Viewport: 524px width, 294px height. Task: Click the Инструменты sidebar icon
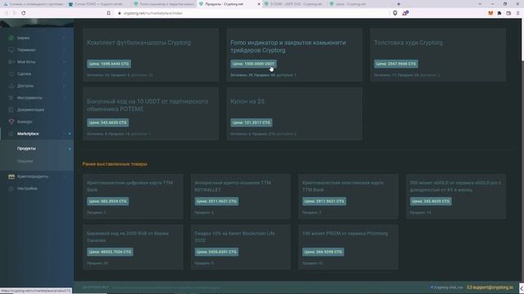pos(11,98)
